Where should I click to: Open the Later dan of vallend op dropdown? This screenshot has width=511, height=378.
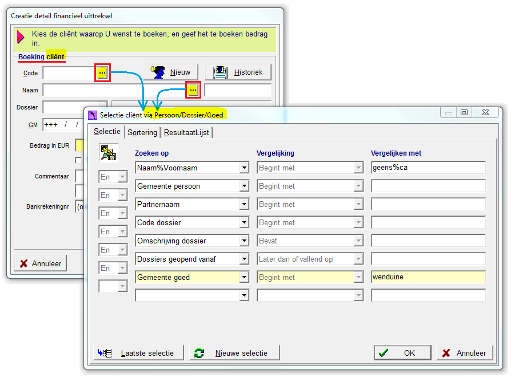coord(358,259)
